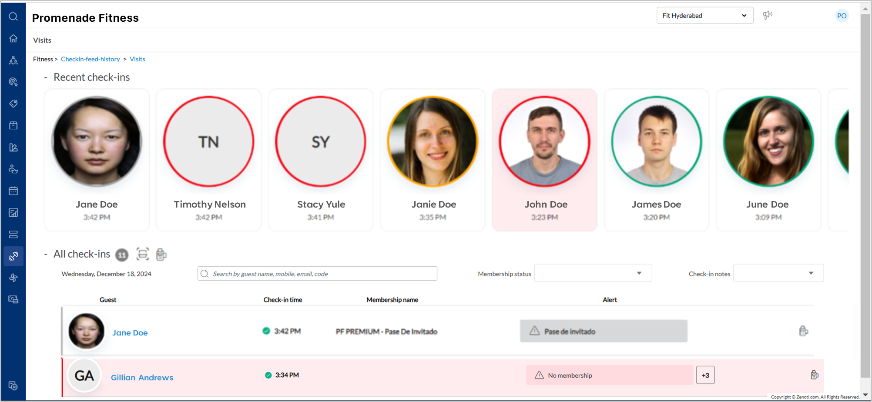Click the Alert column header

(610, 300)
